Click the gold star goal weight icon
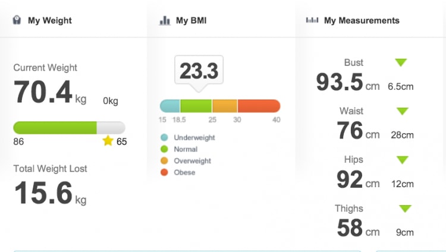 [108, 141]
